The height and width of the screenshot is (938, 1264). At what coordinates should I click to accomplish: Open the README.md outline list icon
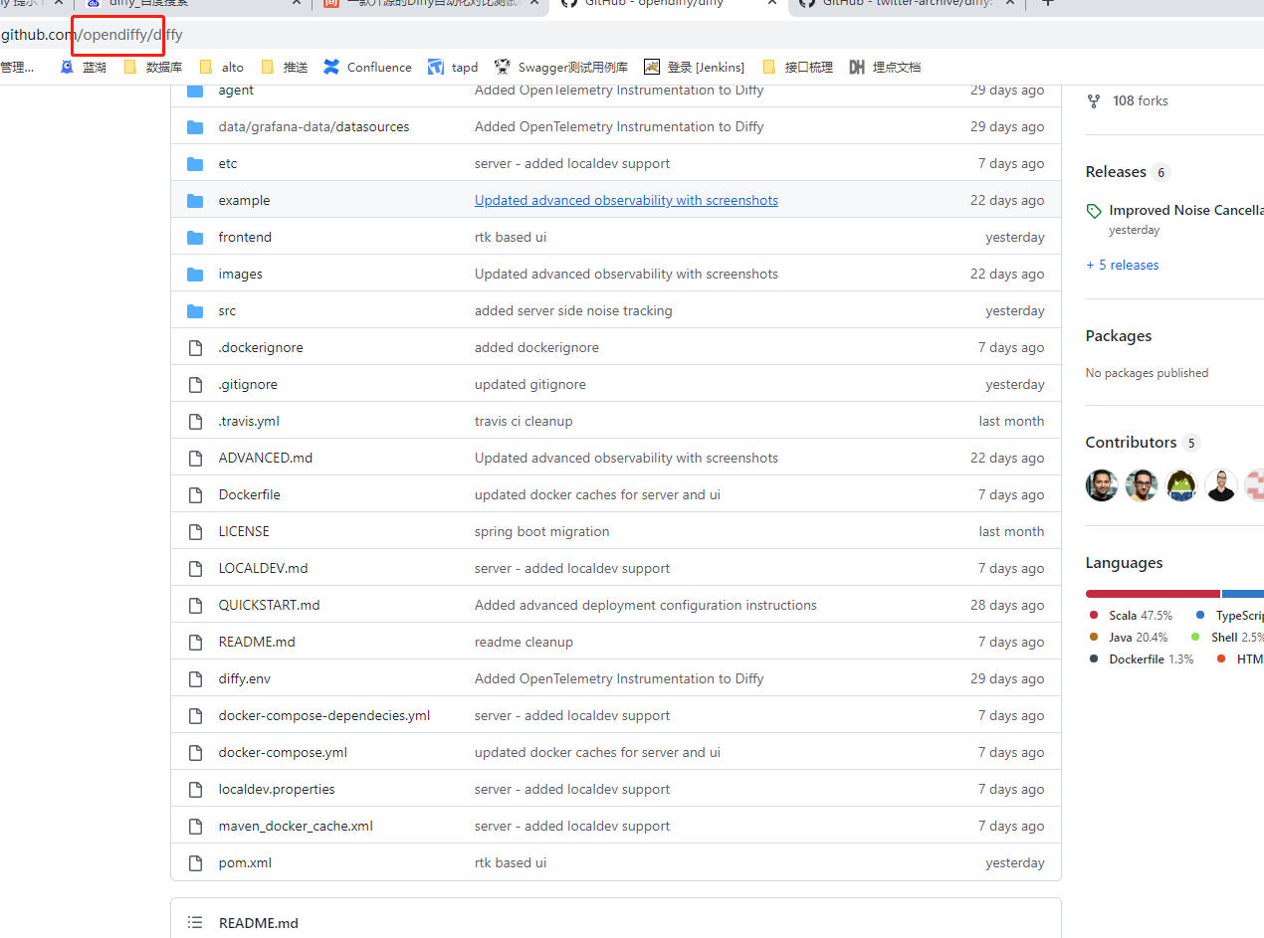tap(195, 923)
